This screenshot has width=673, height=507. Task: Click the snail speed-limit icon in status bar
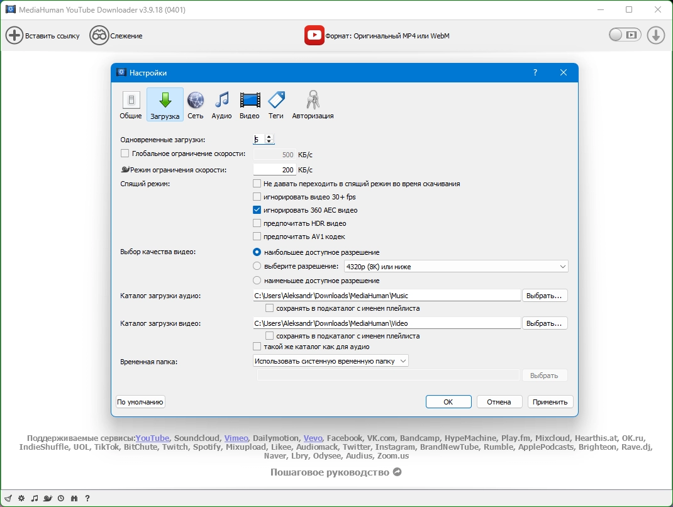pyautogui.click(x=48, y=498)
